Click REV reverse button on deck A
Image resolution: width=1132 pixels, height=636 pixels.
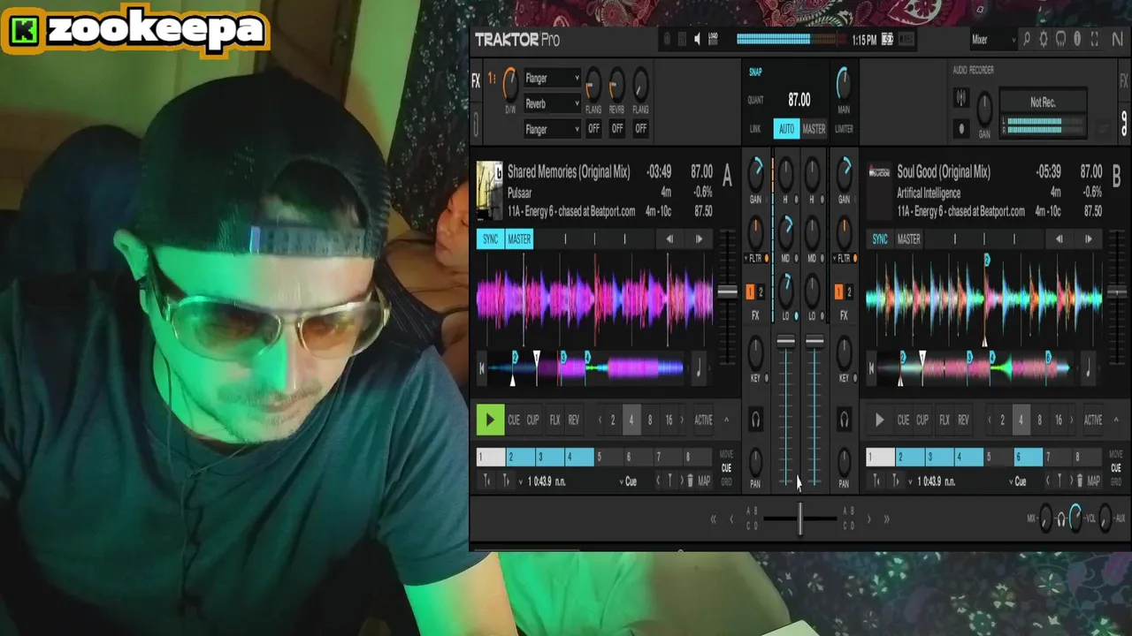[574, 420]
